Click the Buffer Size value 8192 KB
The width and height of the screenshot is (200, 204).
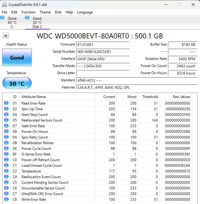(x=183, y=45)
